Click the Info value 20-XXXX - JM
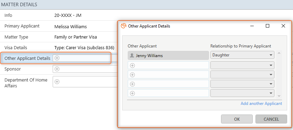This screenshot has width=293, height=130. pos(68,15)
